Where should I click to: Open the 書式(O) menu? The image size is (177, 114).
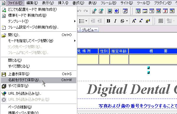(x=78, y=3)
